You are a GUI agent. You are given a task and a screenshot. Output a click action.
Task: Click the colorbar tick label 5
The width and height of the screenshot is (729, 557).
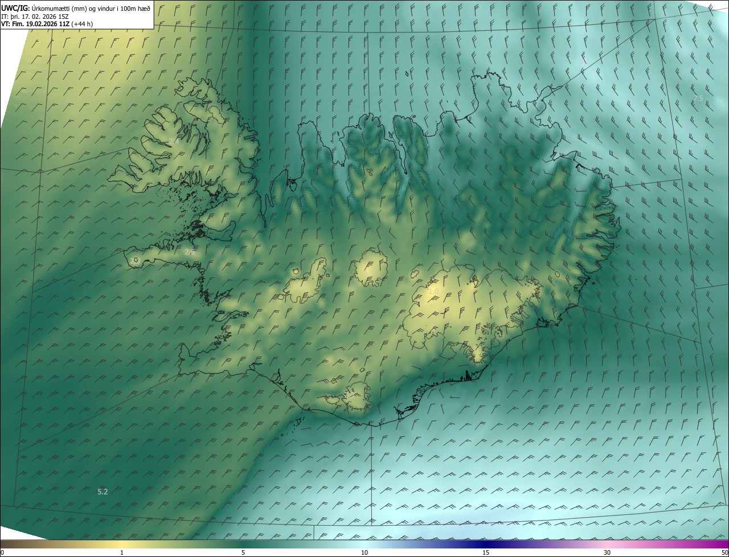(243, 552)
